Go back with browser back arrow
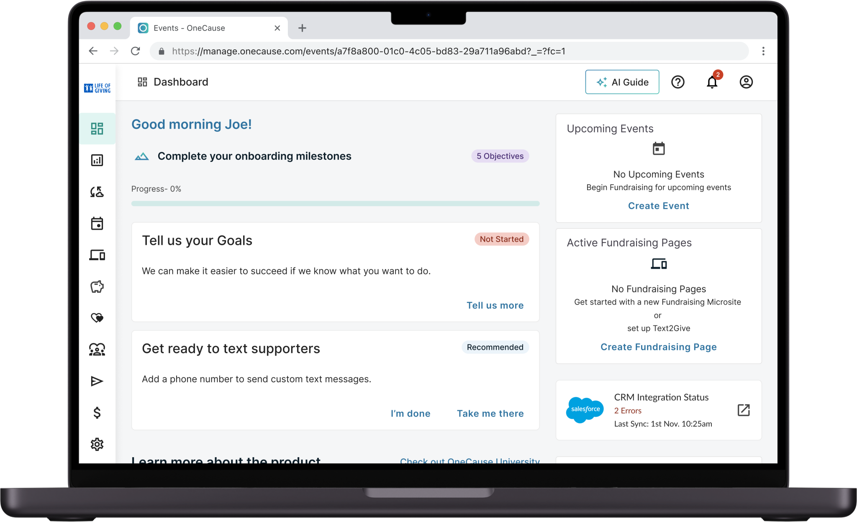Screen dimensions: 857x522 click(93, 51)
